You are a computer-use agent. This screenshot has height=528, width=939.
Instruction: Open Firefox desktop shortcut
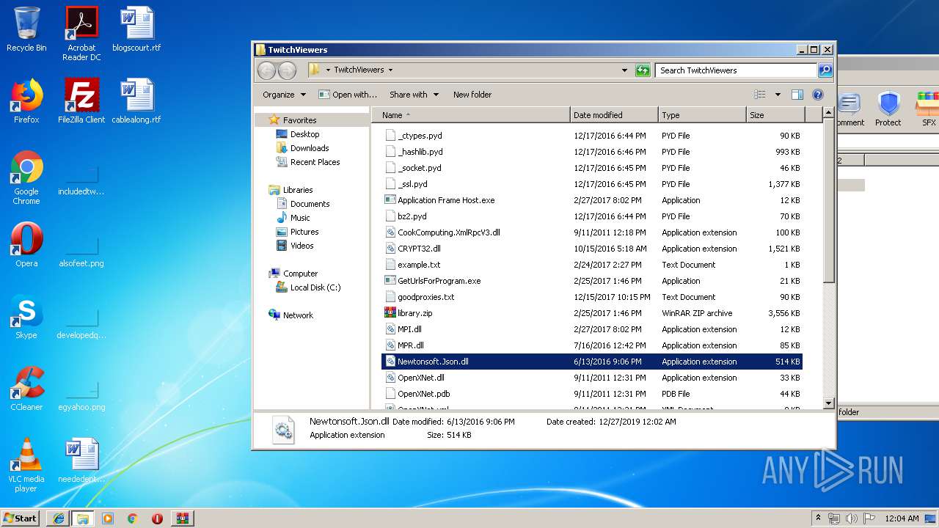point(26,101)
